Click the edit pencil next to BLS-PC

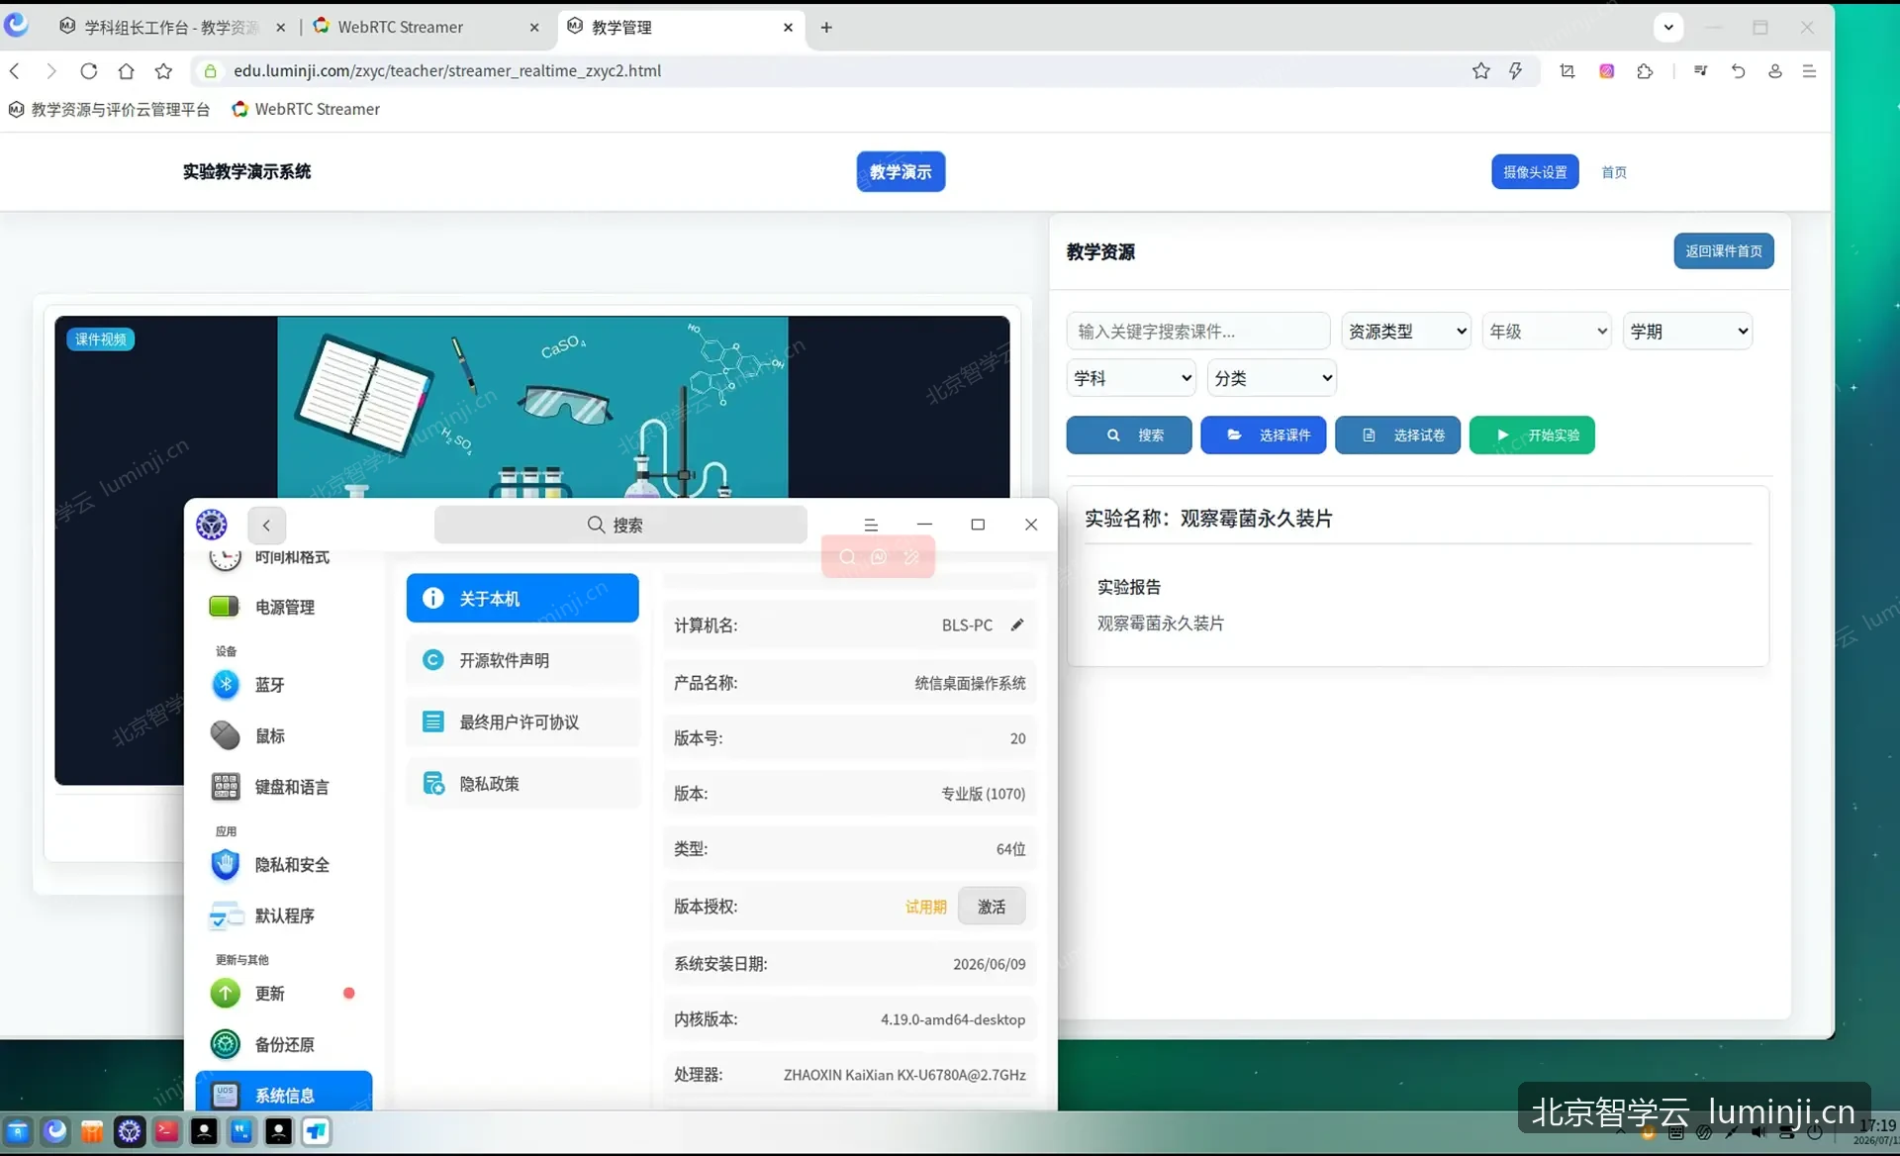(1017, 625)
